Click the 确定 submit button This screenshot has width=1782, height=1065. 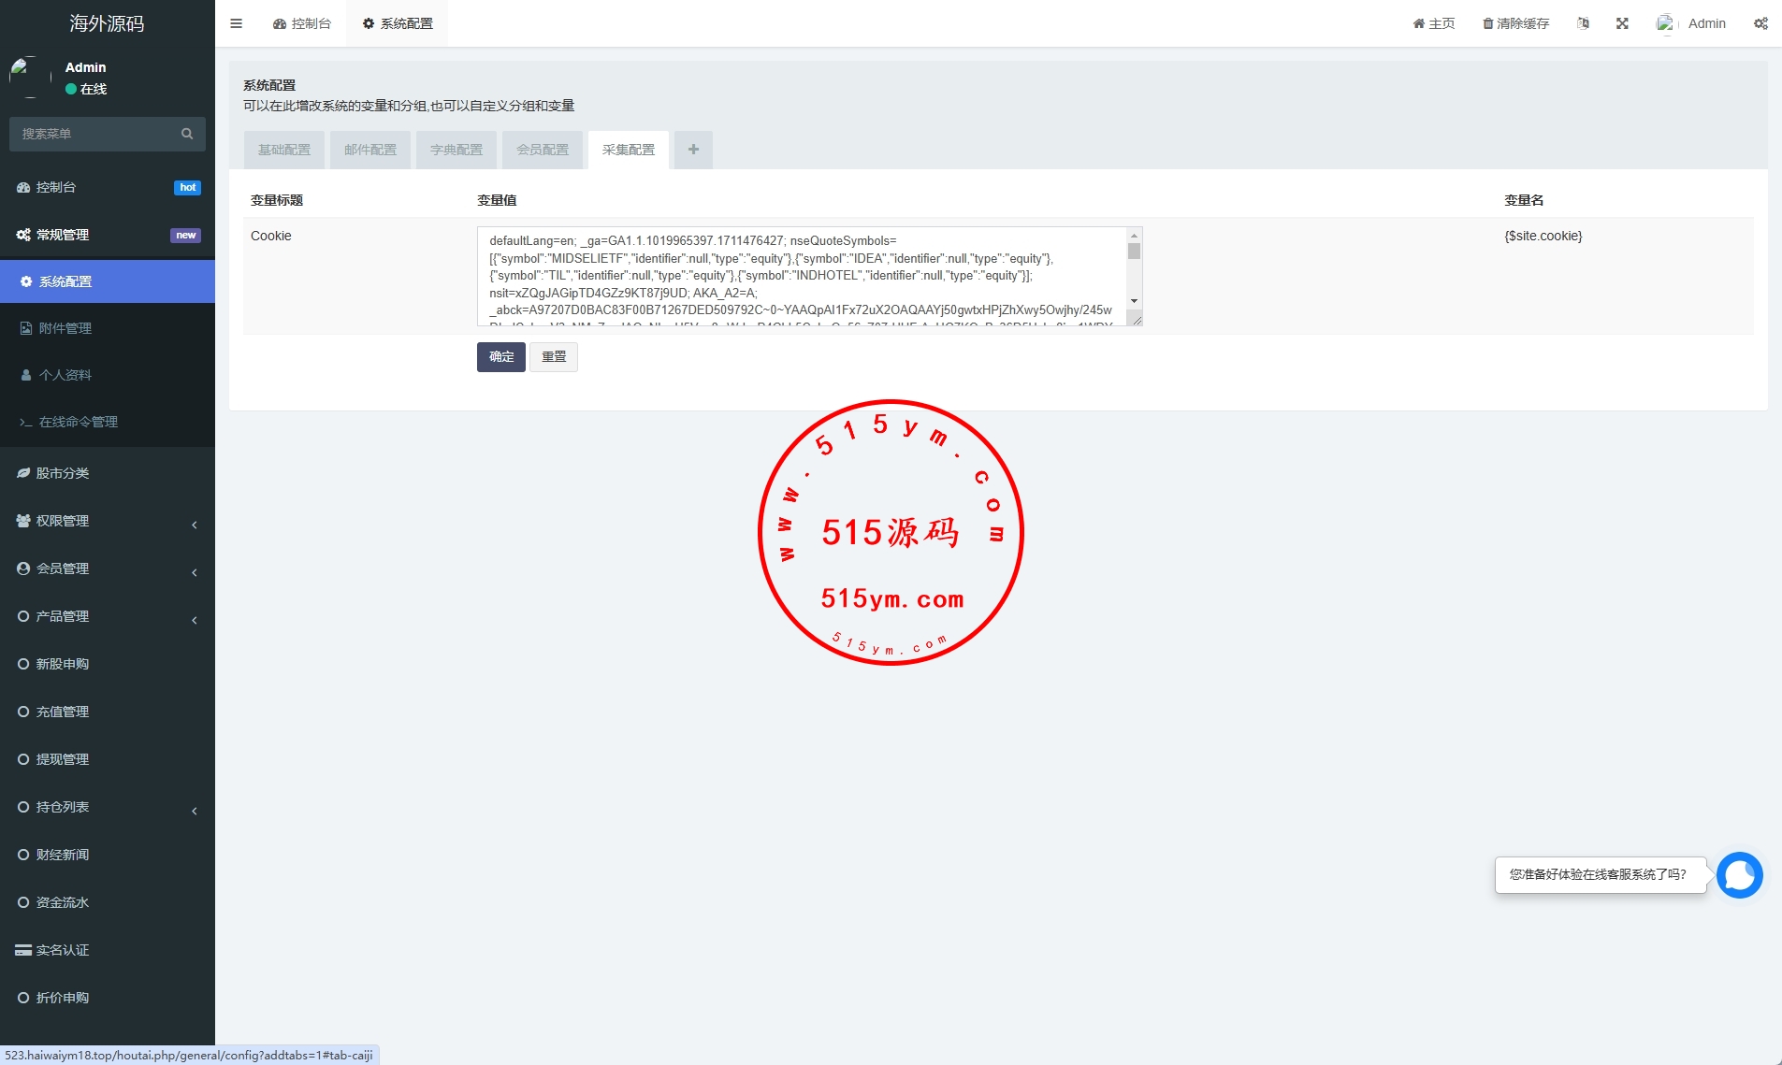501,356
